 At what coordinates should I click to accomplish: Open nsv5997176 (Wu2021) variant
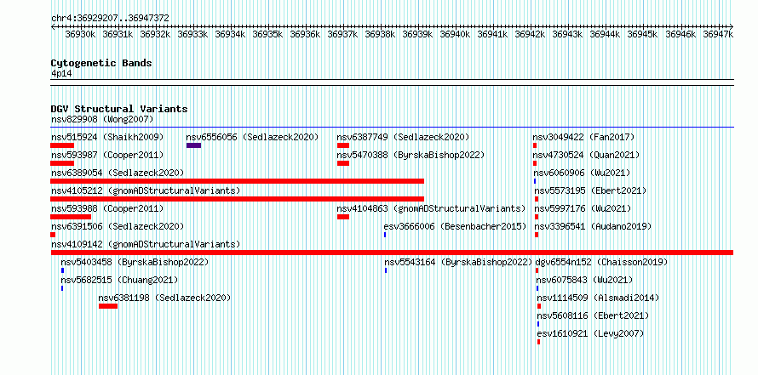583,208
